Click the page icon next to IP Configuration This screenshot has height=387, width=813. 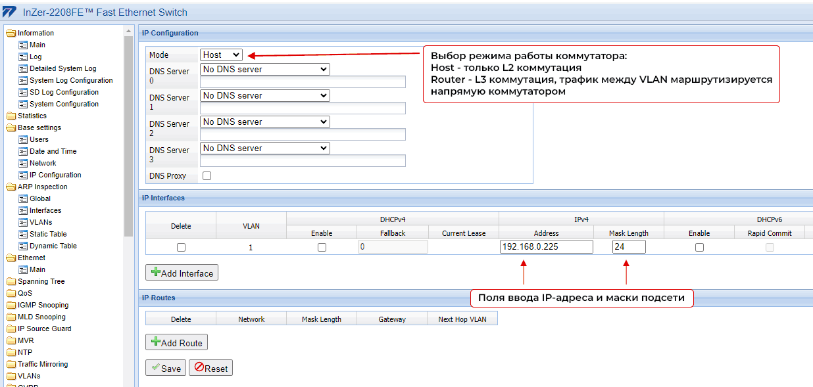(23, 175)
